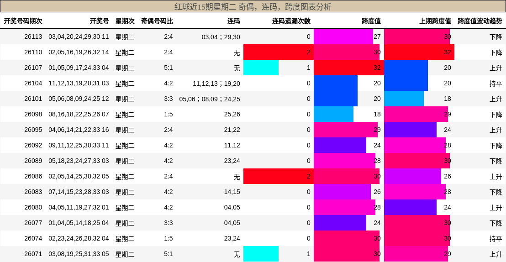506x262 pixels.
Task: Select period number 26077
Action: tap(33, 223)
